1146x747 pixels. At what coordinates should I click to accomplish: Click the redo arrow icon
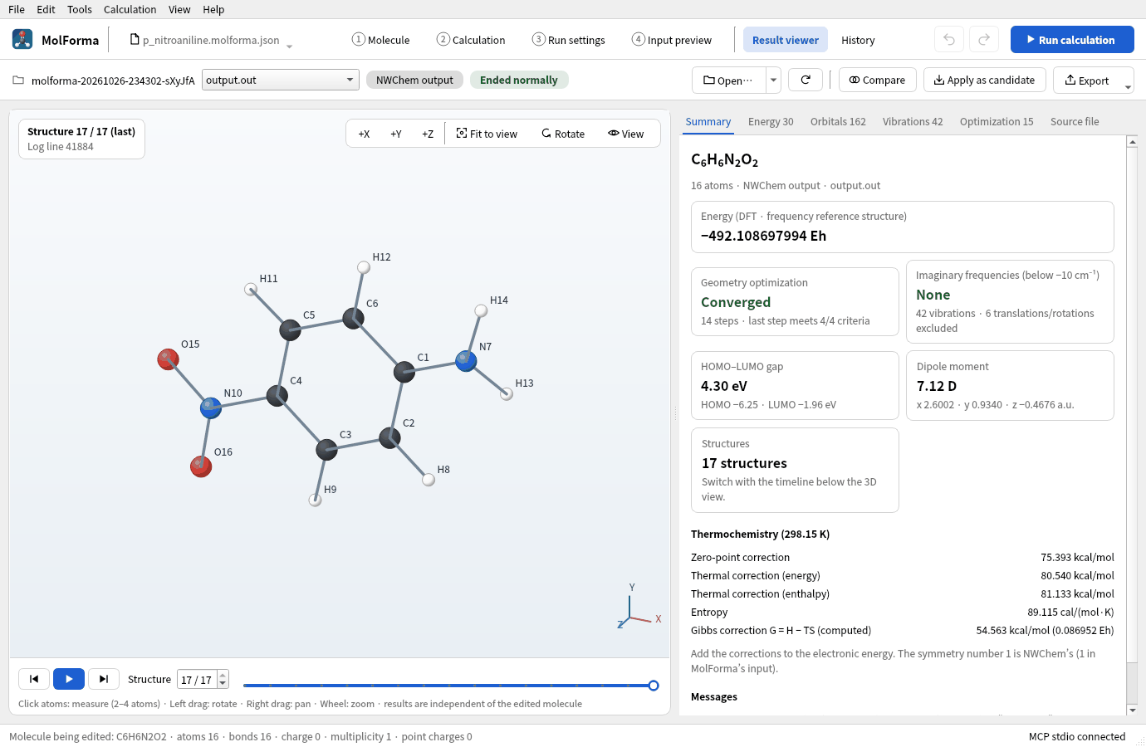pos(984,39)
